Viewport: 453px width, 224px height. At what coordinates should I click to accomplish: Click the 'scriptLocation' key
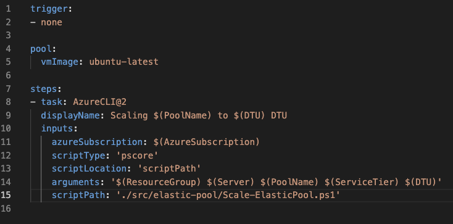[x=89, y=168]
